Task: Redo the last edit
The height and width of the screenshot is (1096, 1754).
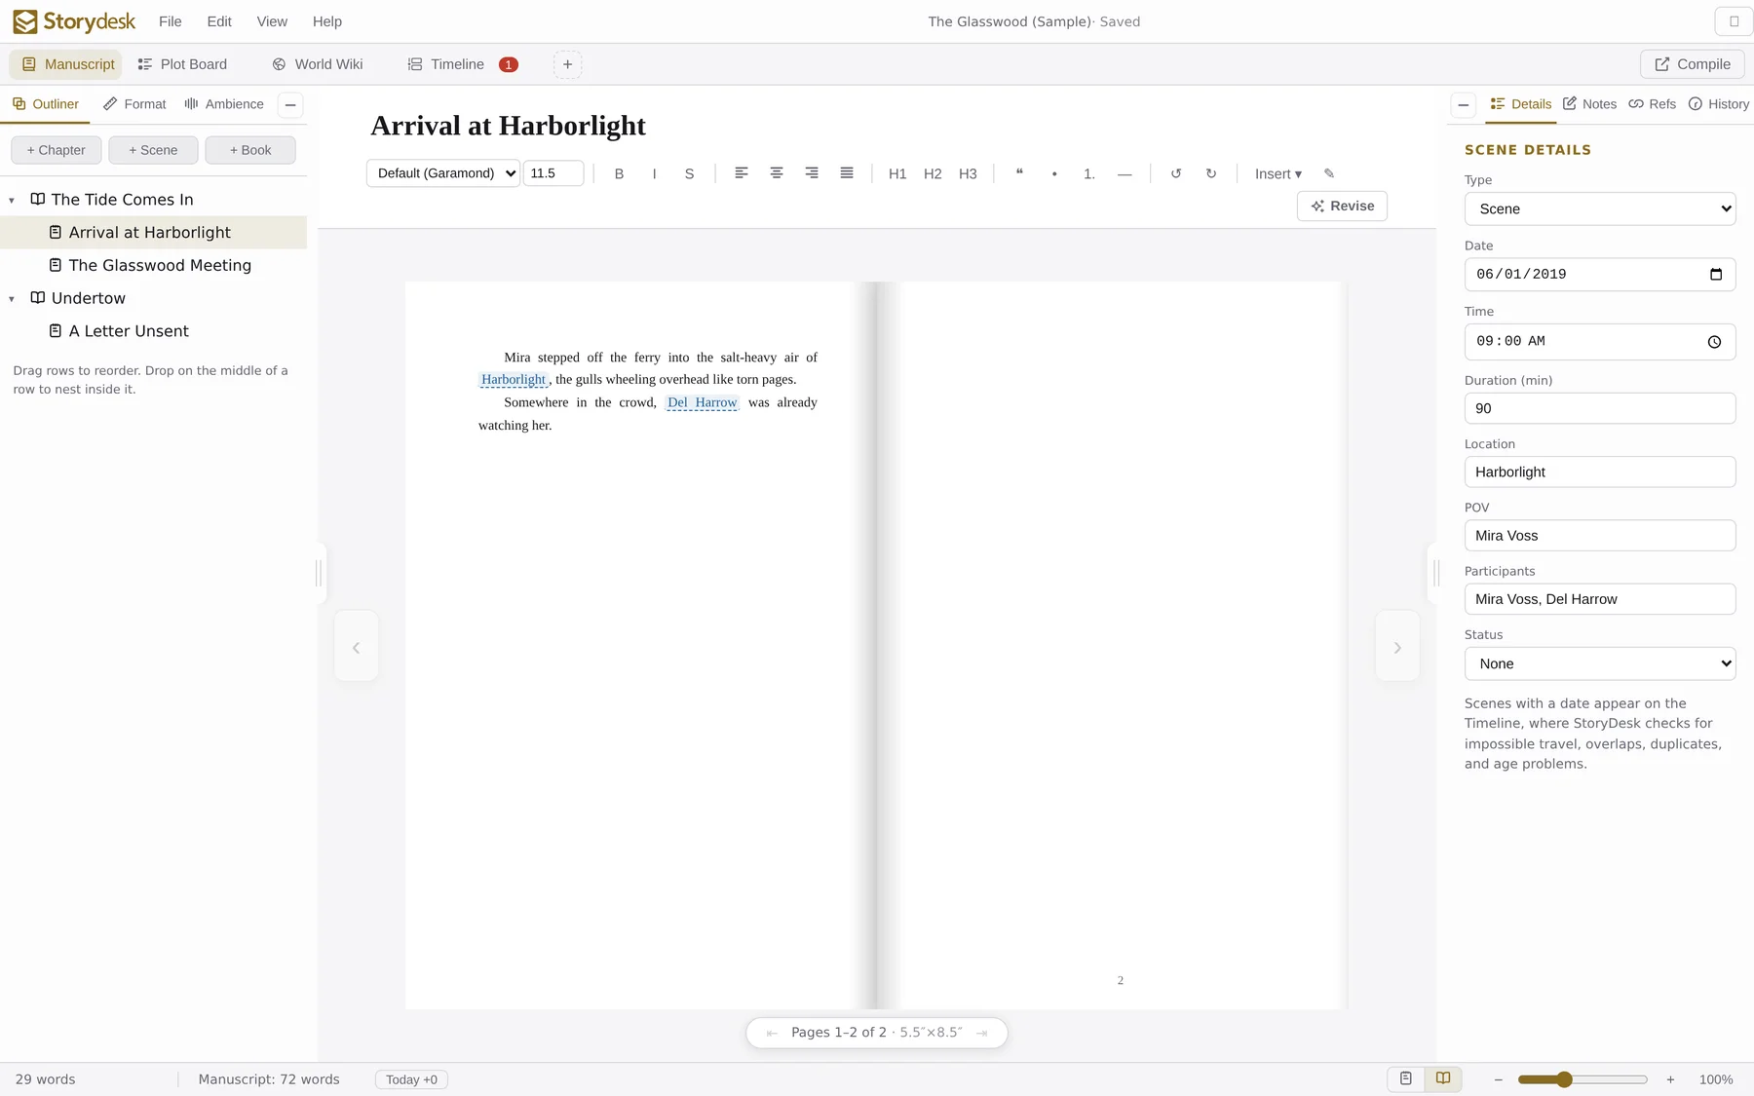Action: 1211,173
